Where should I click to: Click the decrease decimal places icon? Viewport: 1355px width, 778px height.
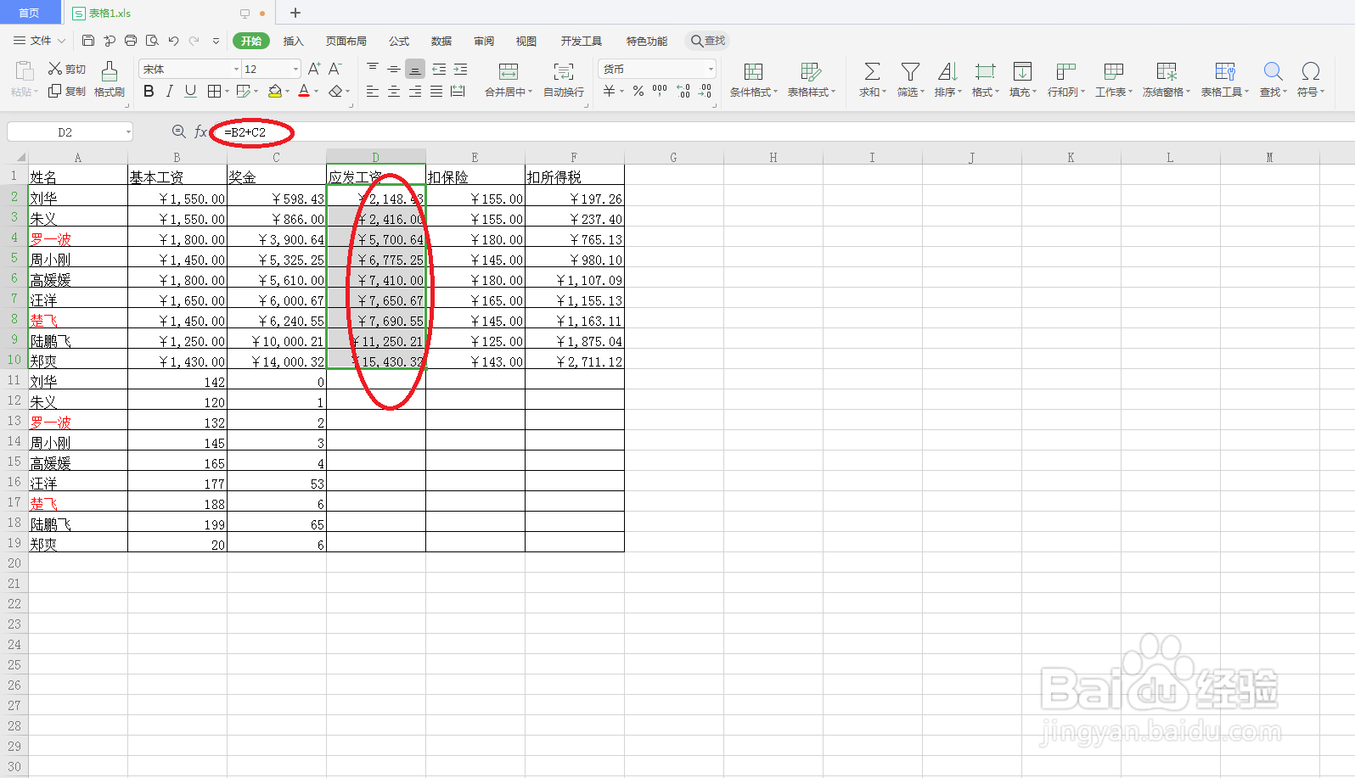point(705,91)
